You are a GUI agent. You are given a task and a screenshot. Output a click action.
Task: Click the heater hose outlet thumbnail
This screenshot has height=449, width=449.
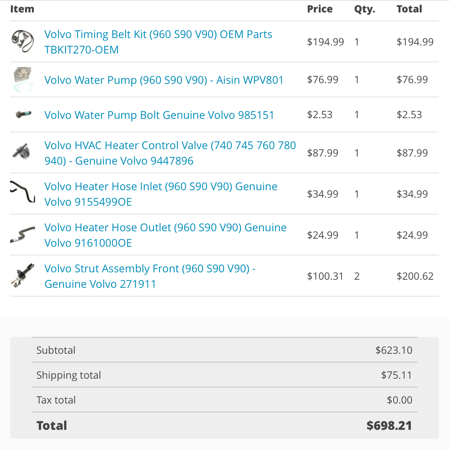click(x=23, y=235)
